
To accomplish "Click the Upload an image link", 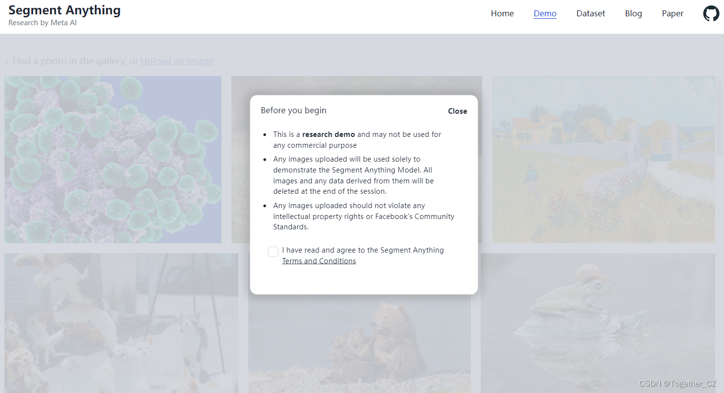I will point(177,61).
